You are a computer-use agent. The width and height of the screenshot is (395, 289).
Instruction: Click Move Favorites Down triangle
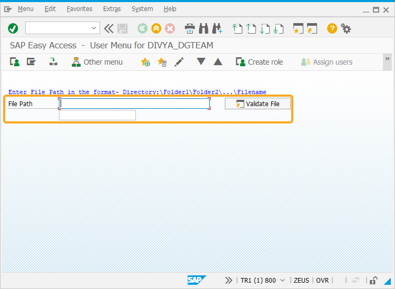click(x=201, y=61)
